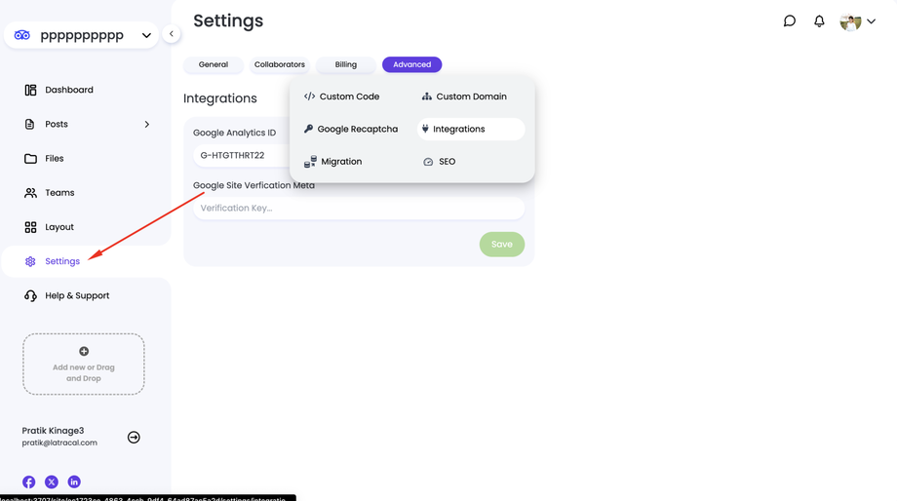Image resolution: width=897 pixels, height=501 pixels.
Task: Collapse the sidebar with chevron button
Action: pos(172,34)
